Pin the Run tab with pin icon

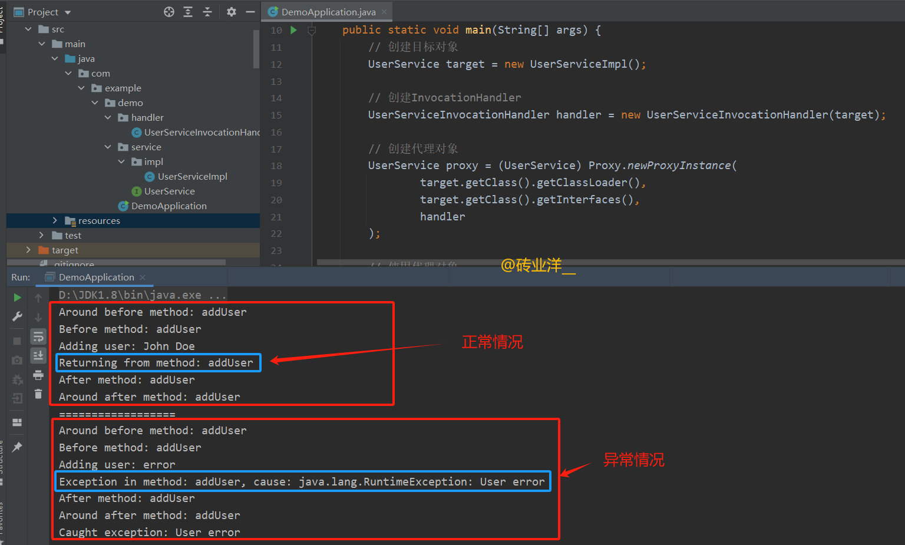point(17,447)
